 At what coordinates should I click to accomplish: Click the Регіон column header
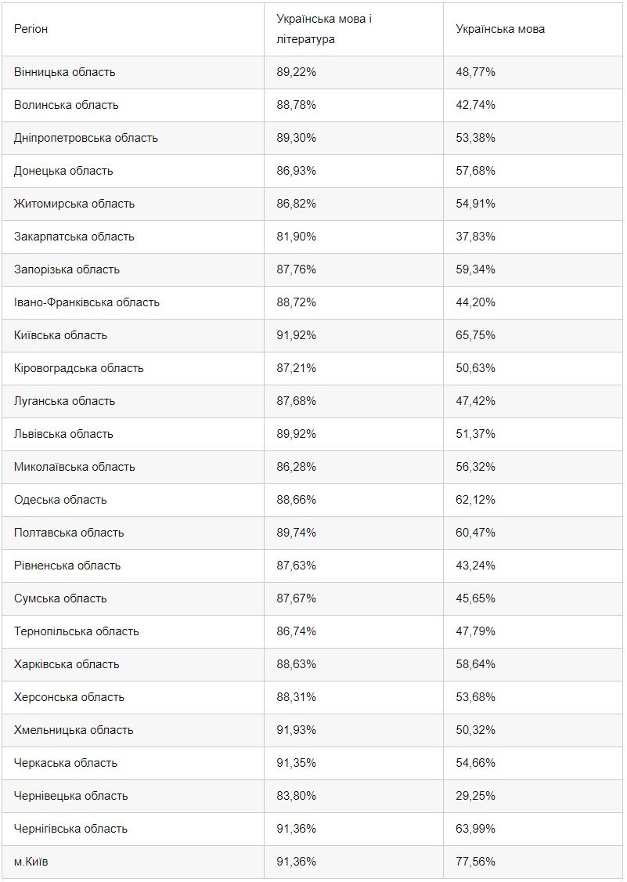tap(31, 29)
